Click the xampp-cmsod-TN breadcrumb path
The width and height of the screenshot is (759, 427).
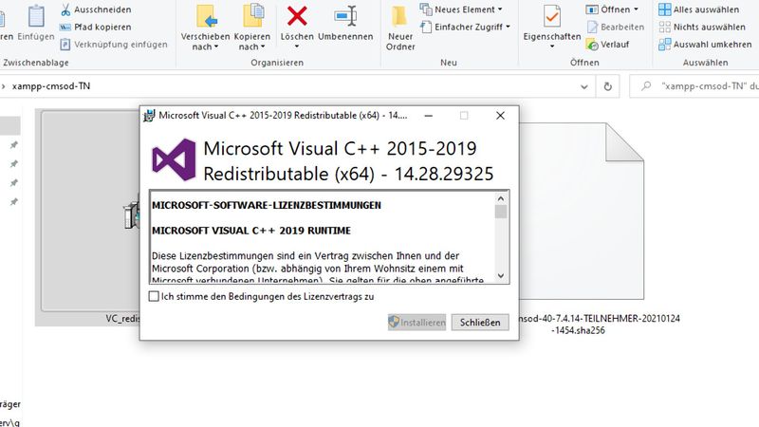(x=51, y=86)
